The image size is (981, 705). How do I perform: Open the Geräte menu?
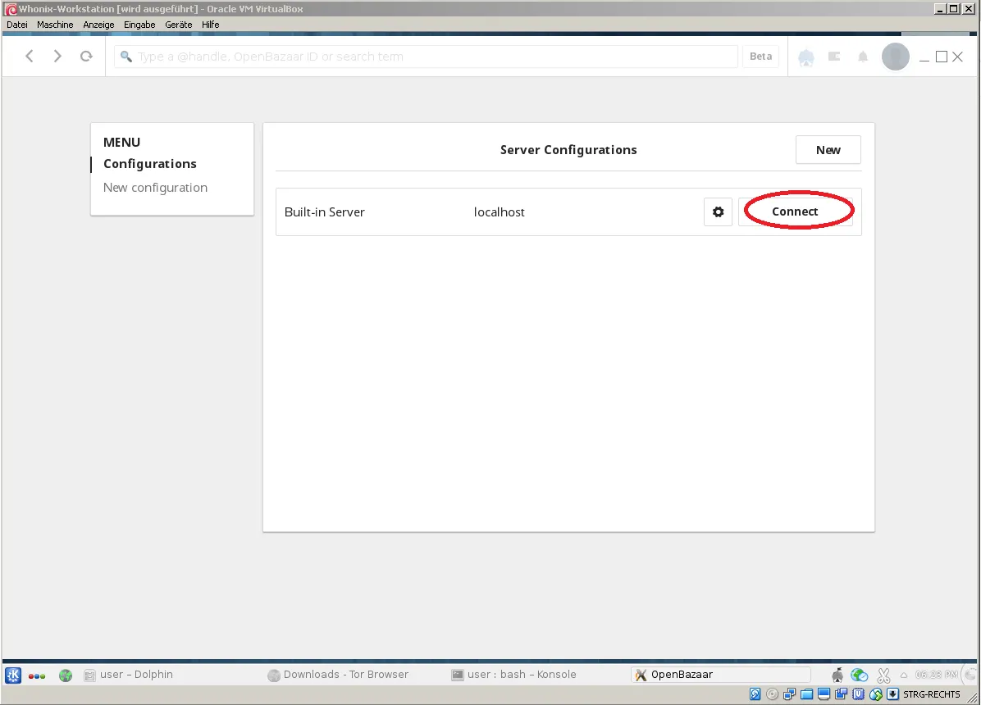point(178,25)
